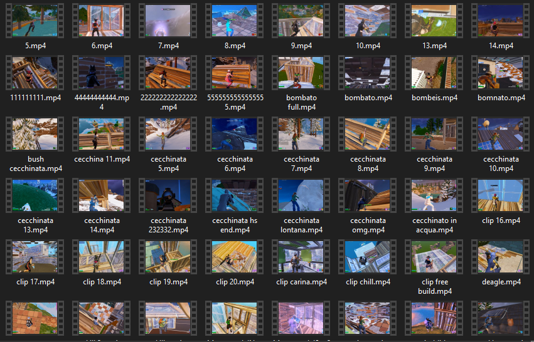The width and height of the screenshot is (534, 342).
Task: Click the label clip 16.mp4
Action: (x=501, y=220)
